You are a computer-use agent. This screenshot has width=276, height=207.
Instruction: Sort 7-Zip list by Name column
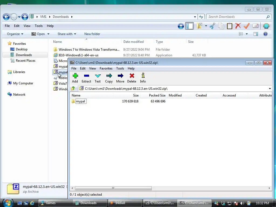click(x=91, y=95)
